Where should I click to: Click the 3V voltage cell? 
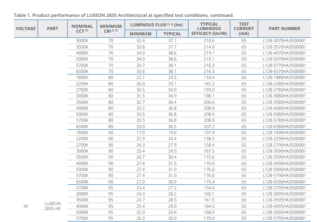26,206
